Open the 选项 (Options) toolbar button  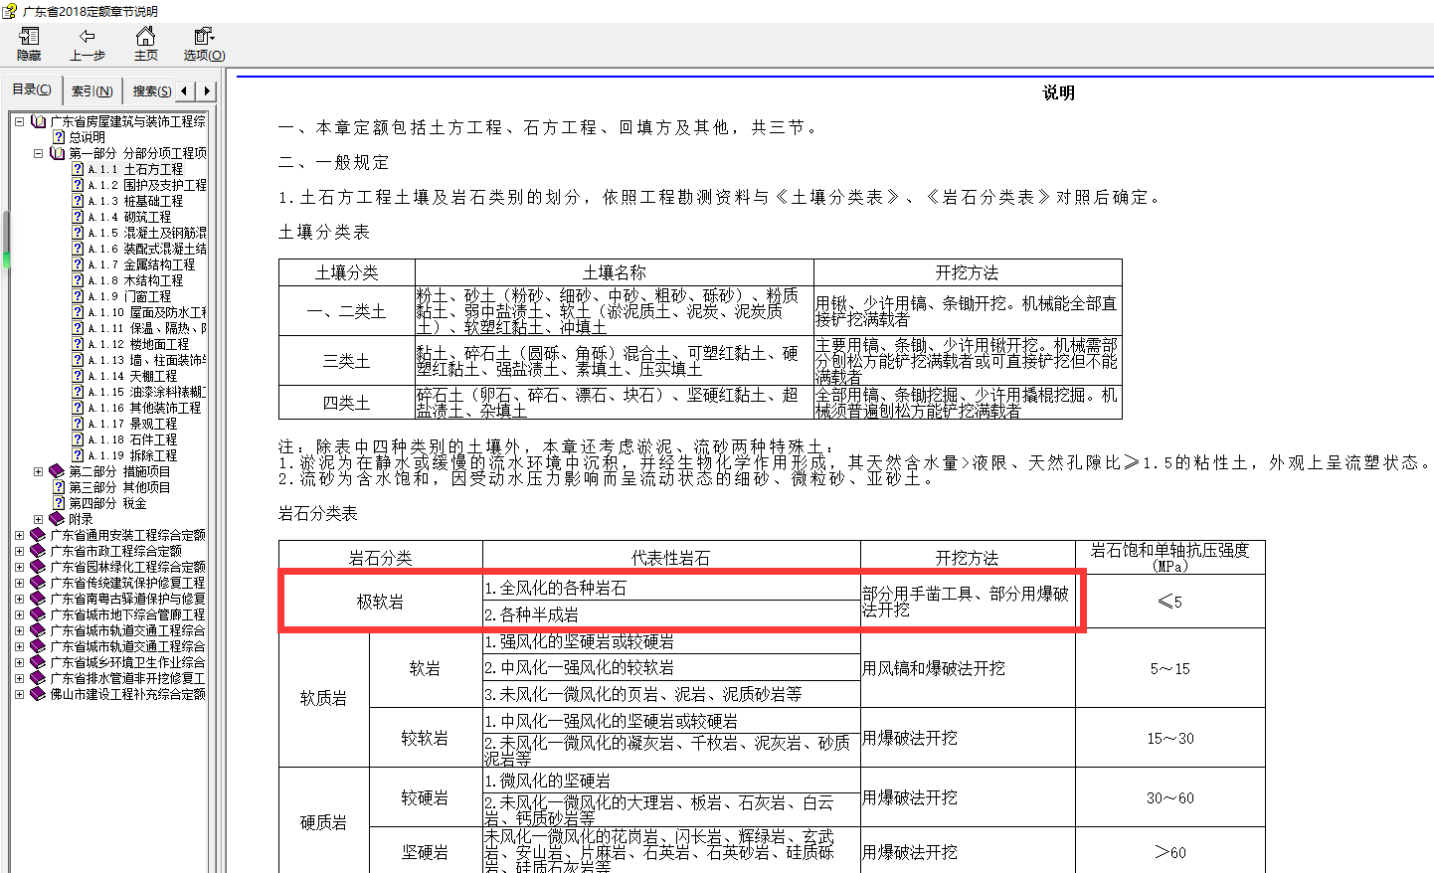coord(204,44)
